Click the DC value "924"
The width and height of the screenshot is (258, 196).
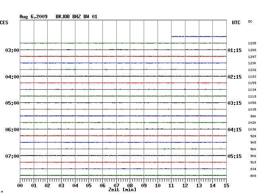(x=253, y=136)
